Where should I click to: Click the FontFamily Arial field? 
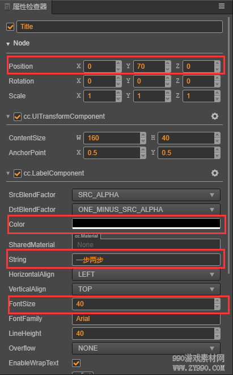tap(146, 319)
